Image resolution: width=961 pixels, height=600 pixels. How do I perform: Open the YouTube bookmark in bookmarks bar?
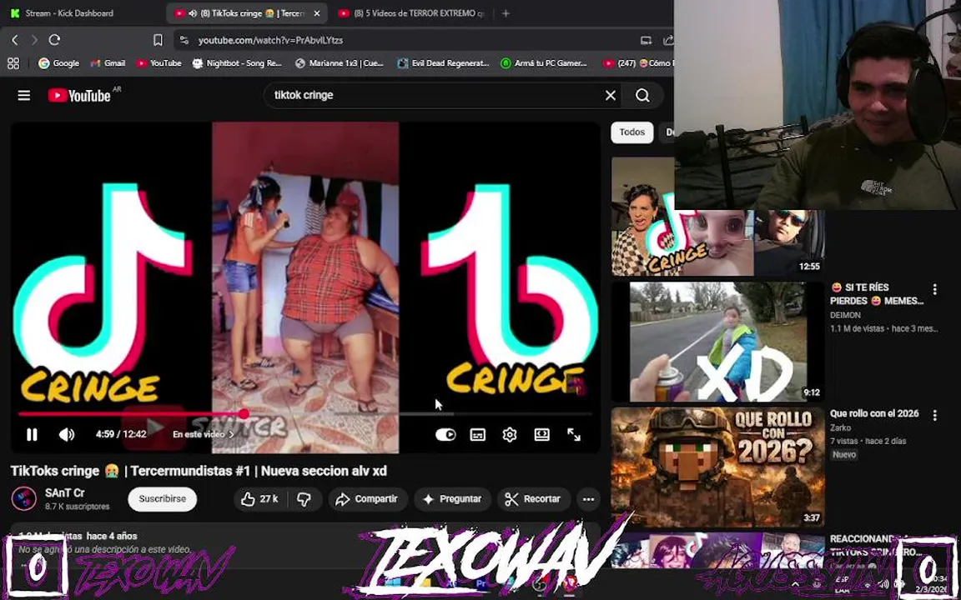pyautogui.click(x=159, y=63)
